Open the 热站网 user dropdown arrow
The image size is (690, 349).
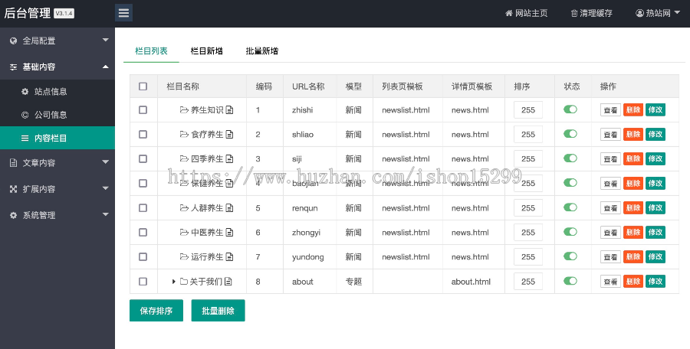coord(677,13)
